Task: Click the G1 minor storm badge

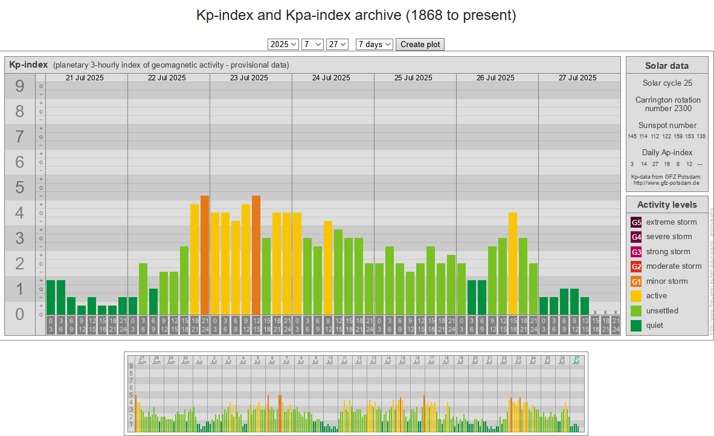Action: point(636,281)
